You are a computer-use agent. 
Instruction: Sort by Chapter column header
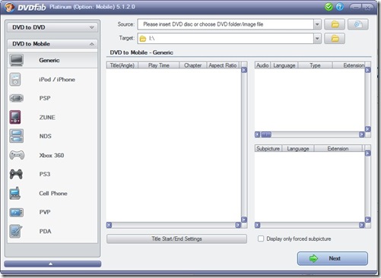[193, 65]
